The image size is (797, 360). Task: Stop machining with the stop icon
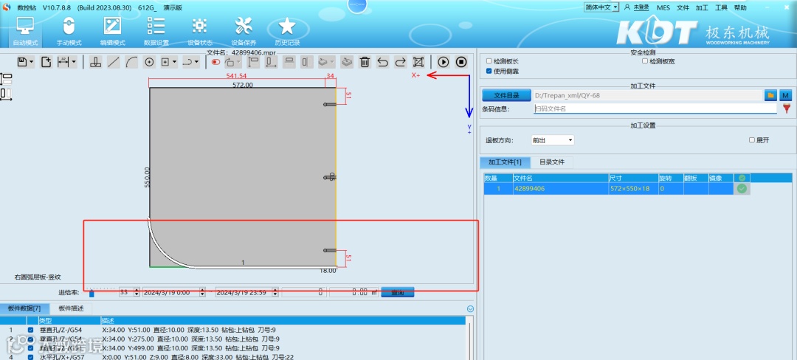pos(461,62)
